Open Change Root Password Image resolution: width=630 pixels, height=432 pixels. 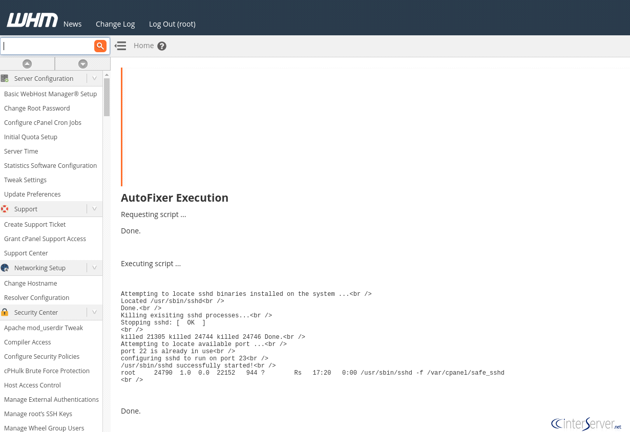[x=37, y=108]
